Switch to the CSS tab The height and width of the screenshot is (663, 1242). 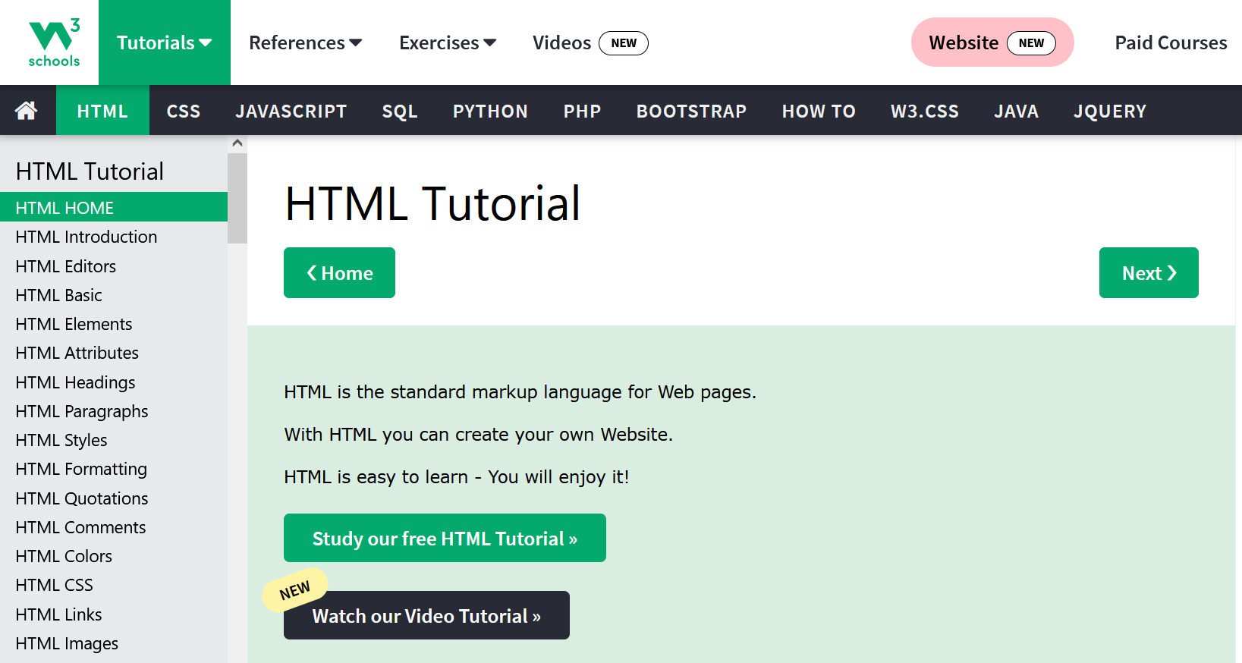click(x=184, y=112)
